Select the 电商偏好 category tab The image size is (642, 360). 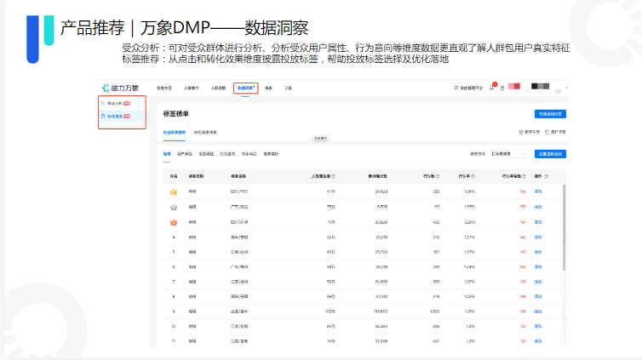tap(271, 154)
